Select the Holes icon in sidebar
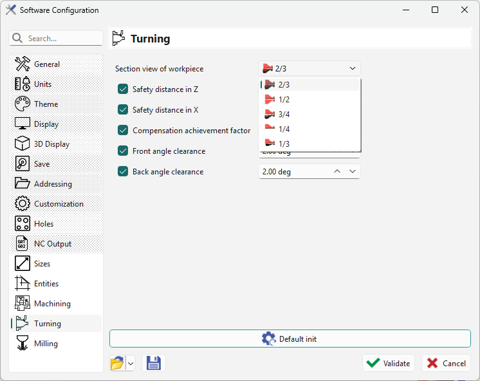The width and height of the screenshot is (480, 381). (23, 224)
